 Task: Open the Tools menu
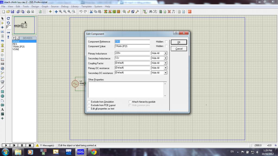point(26,6)
